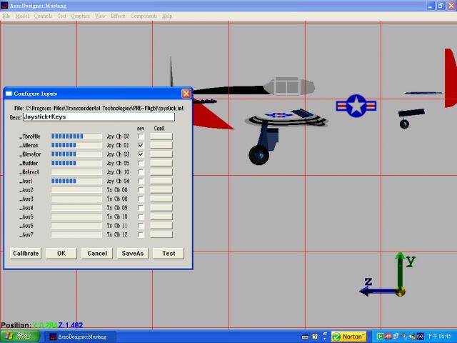
Task: Select Aileron channel label Joy Ch 01
Action: tap(118, 145)
